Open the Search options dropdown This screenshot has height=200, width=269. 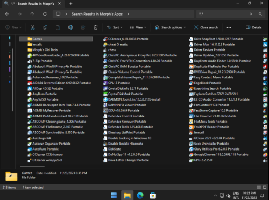(x=171, y=27)
